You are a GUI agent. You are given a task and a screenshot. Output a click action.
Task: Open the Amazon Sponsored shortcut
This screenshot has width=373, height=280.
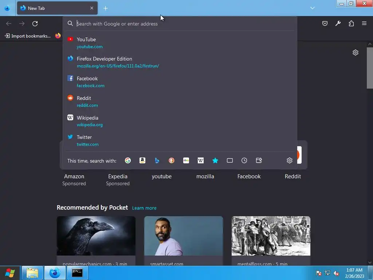pyautogui.click(x=74, y=180)
